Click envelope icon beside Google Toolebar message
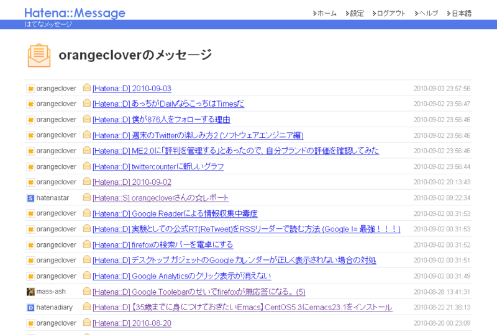 [x=87, y=291]
